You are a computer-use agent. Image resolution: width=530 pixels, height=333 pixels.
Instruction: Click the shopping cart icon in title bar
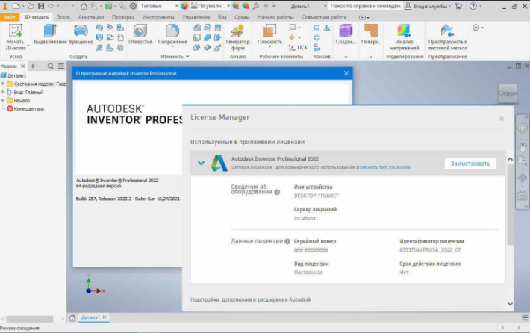458,6
